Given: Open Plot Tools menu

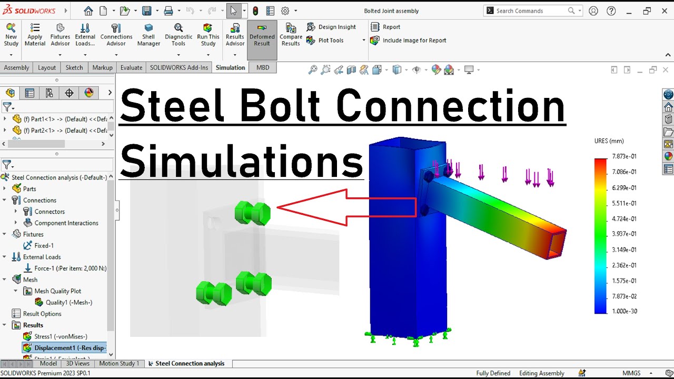Looking at the screenshot, I should (x=325, y=41).
